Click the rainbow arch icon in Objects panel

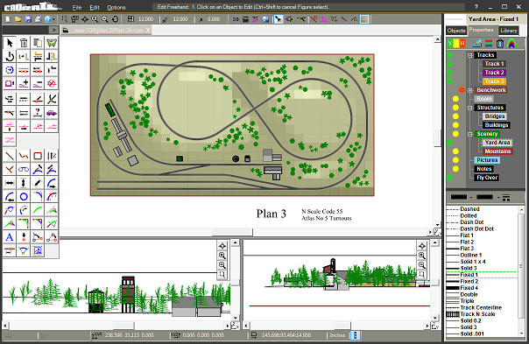(x=511, y=43)
